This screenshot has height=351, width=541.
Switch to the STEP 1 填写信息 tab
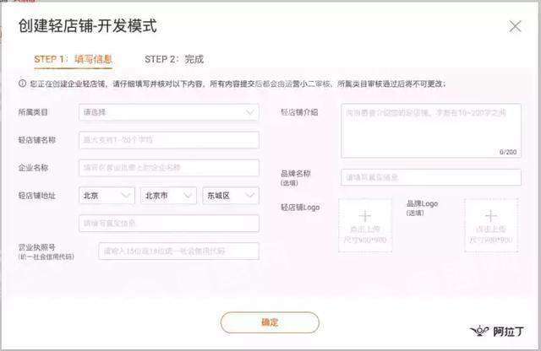[74, 60]
